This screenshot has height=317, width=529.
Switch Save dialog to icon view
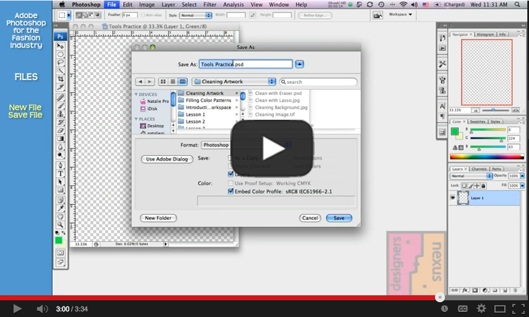point(163,82)
